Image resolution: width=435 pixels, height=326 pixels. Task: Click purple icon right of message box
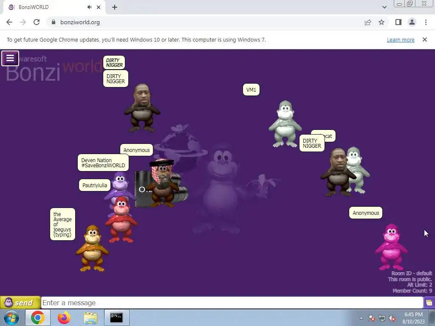tap(429, 302)
